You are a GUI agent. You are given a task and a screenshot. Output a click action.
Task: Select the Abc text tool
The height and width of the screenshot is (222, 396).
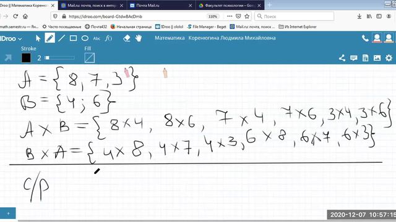(97, 38)
